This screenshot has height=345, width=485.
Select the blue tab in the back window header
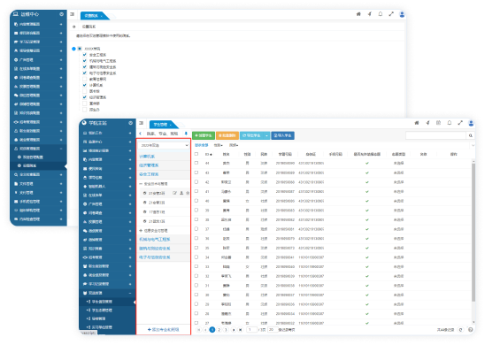click(x=94, y=16)
